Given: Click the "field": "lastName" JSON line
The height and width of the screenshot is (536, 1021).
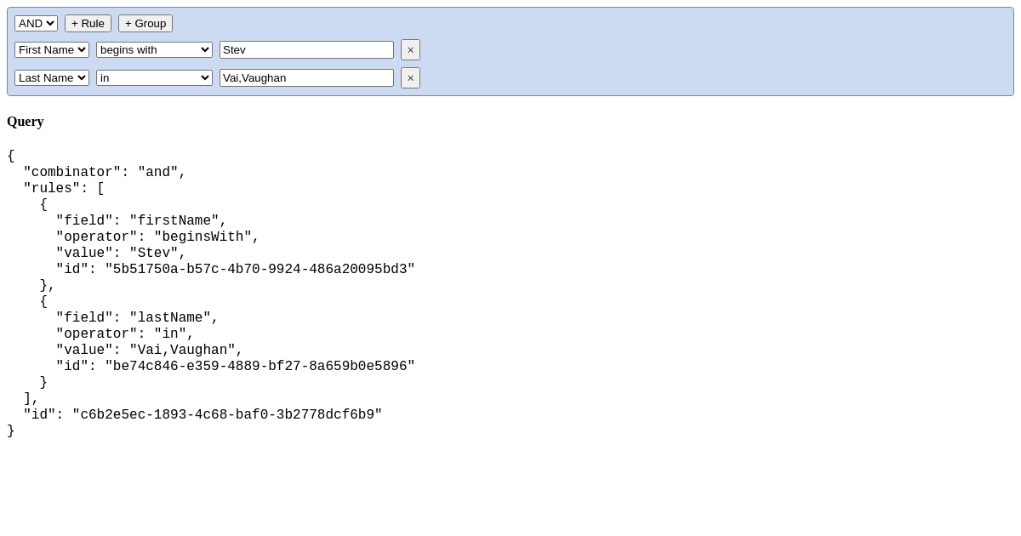Looking at the screenshot, I should 137,318.
